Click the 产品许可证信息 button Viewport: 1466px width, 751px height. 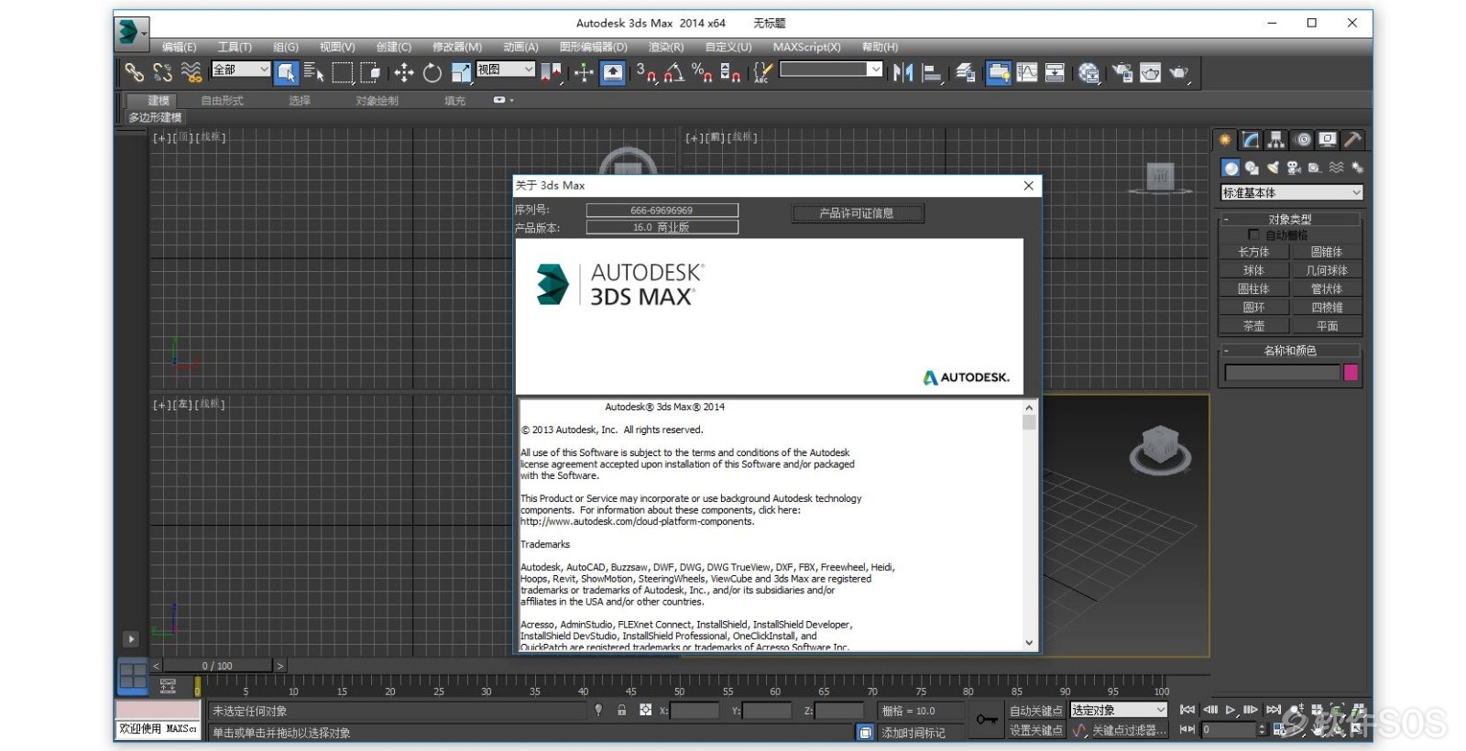[858, 213]
